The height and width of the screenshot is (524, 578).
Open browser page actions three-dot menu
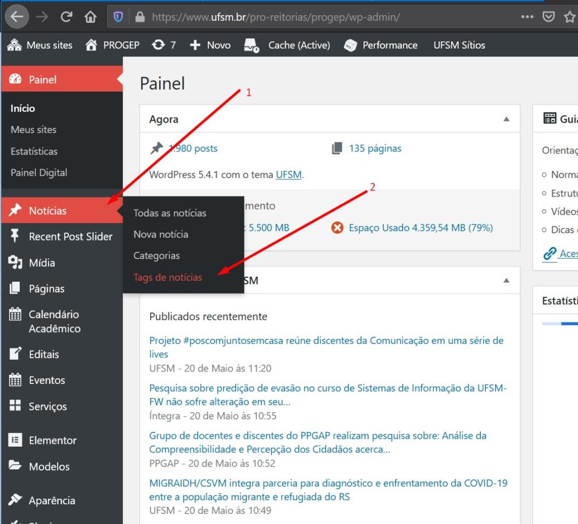pos(527,17)
